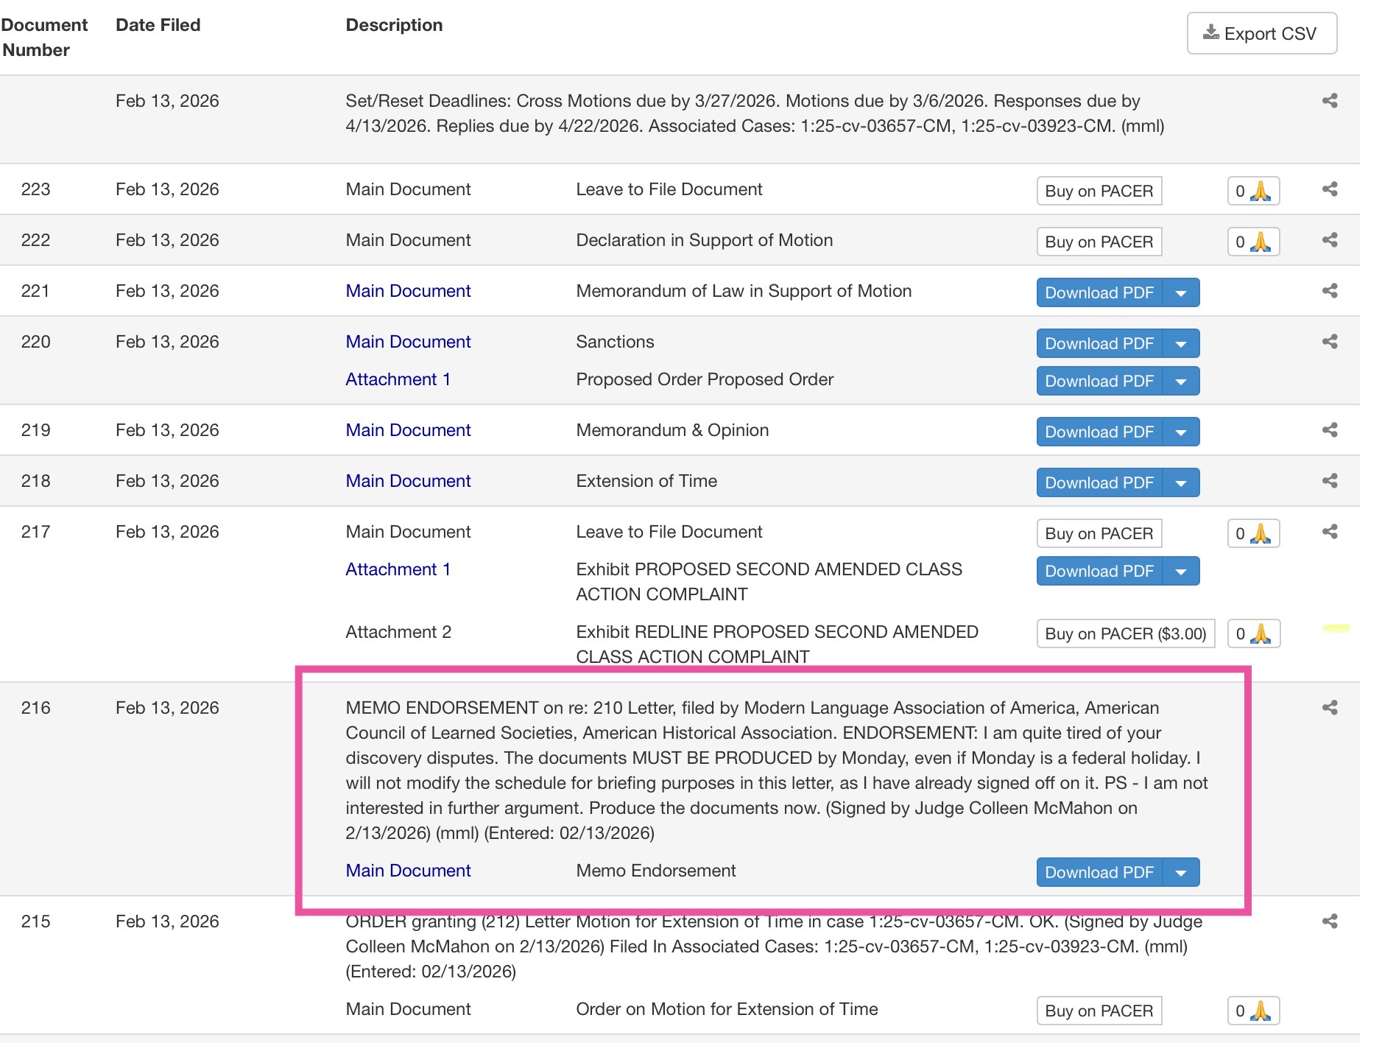Click prayer hands counter for Attachment 2

[x=1252, y=633]
